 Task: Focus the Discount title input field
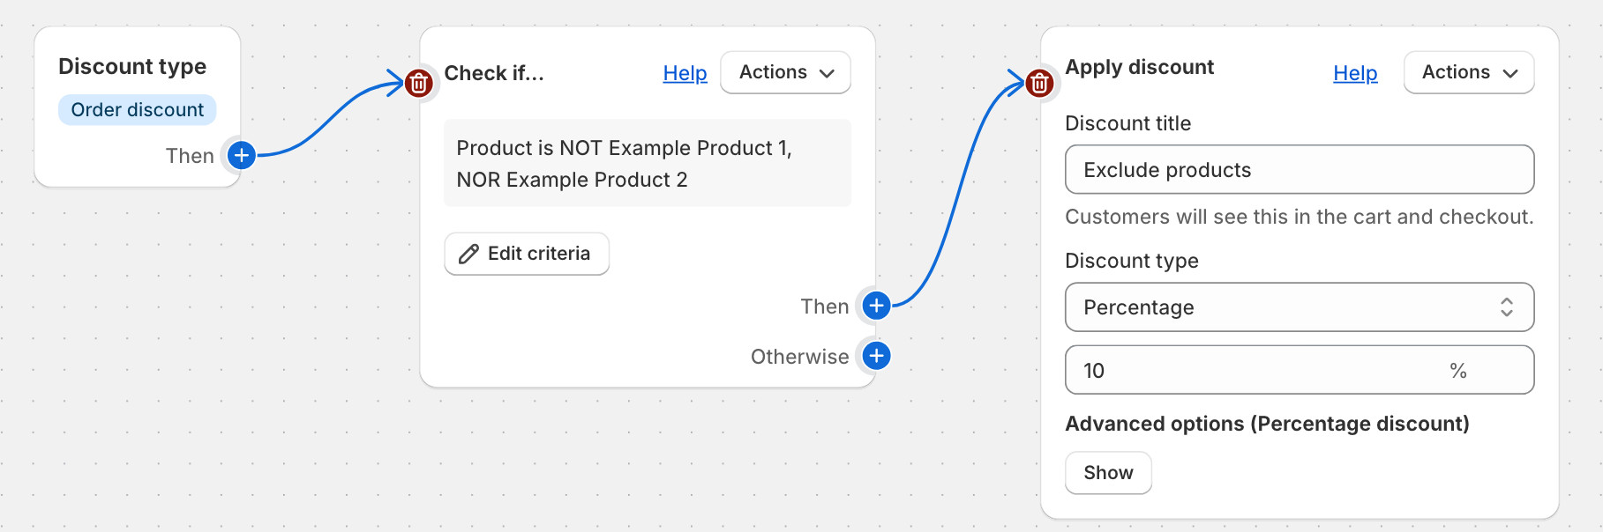click(1298, 170)
